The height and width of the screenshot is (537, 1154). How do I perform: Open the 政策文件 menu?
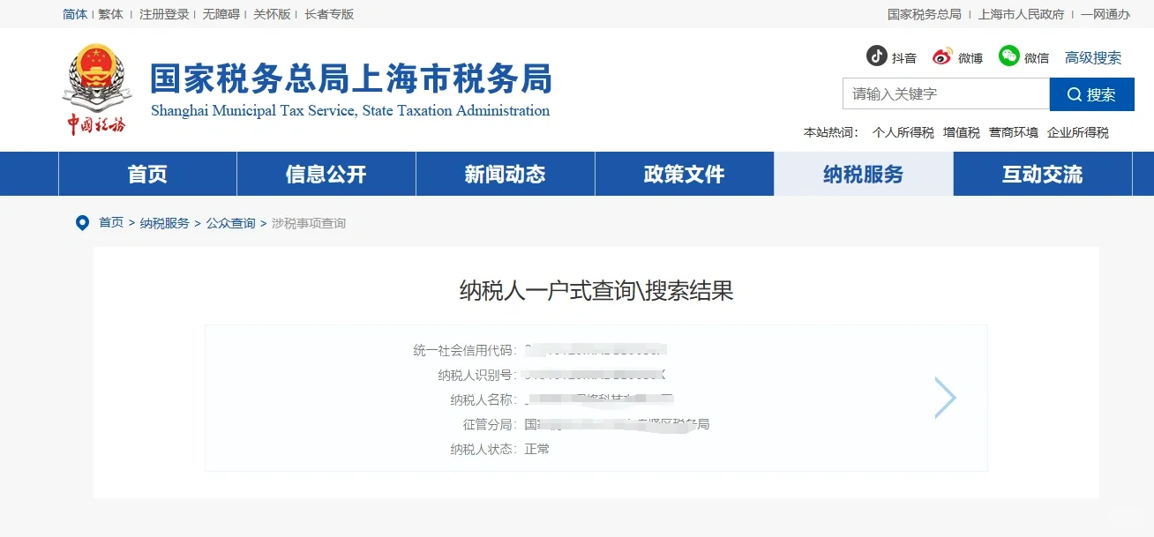[684, 174]
